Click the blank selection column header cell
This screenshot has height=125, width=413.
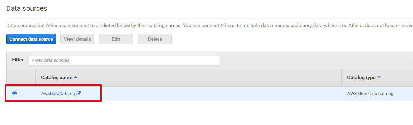tap(21, 78)
